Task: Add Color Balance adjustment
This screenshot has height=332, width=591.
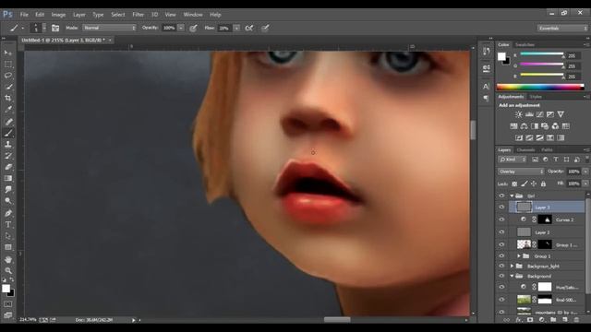Action: [524, 126]
